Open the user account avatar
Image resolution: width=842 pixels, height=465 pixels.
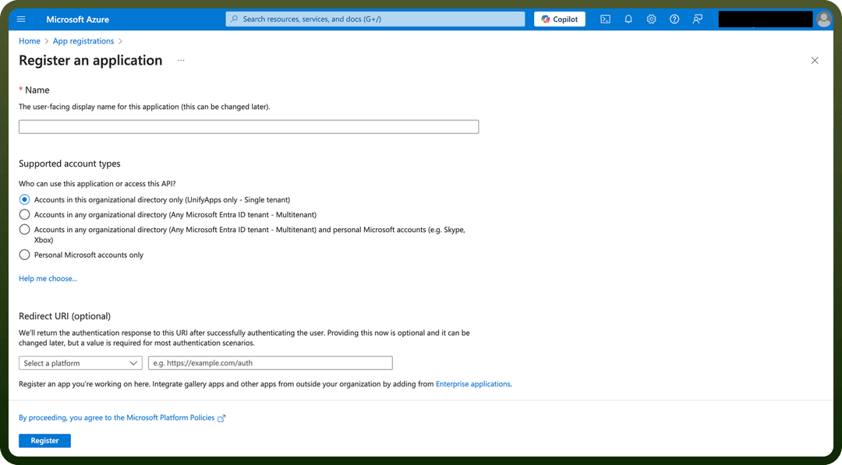click(x=824, y=19)
